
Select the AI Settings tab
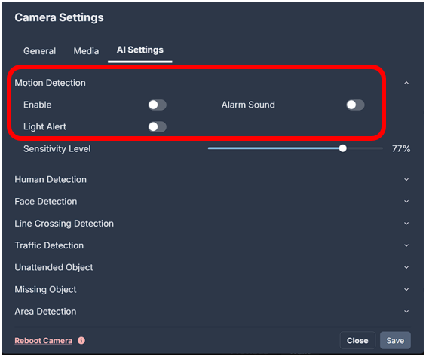(141, 50)
